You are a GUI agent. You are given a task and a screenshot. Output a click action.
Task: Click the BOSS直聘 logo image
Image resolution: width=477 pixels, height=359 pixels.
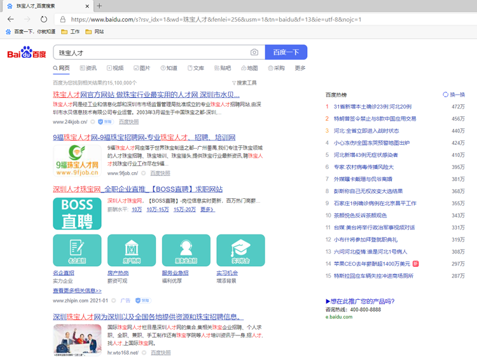pyautogui.click(x=77, y=213)
